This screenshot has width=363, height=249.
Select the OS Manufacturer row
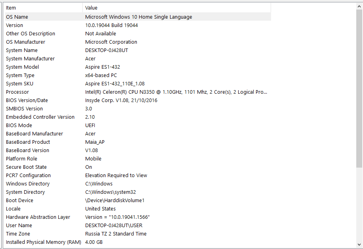138,42
